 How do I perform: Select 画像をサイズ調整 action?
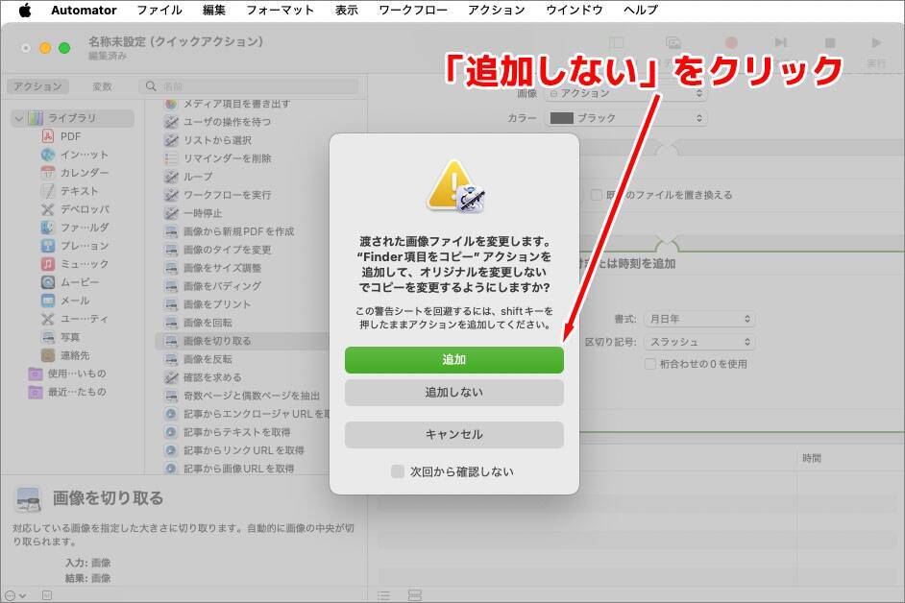222,268
